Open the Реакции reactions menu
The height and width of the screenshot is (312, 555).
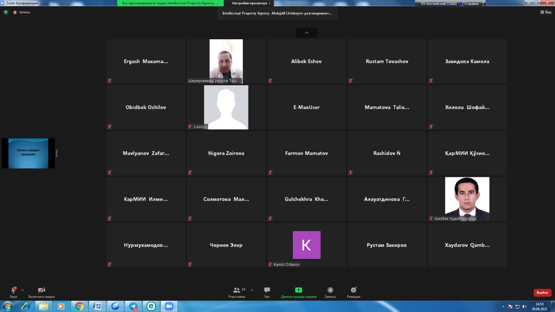pyautogui.click(x=353, y=290)
